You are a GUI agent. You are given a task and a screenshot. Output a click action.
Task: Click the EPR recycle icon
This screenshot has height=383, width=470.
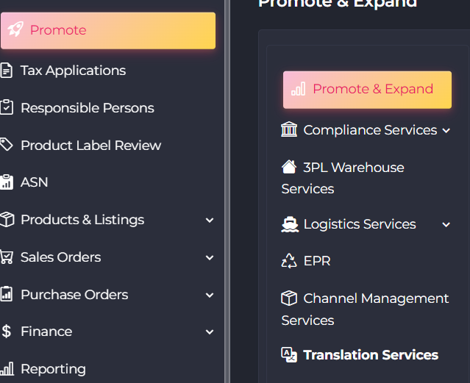tap(289, 261)
